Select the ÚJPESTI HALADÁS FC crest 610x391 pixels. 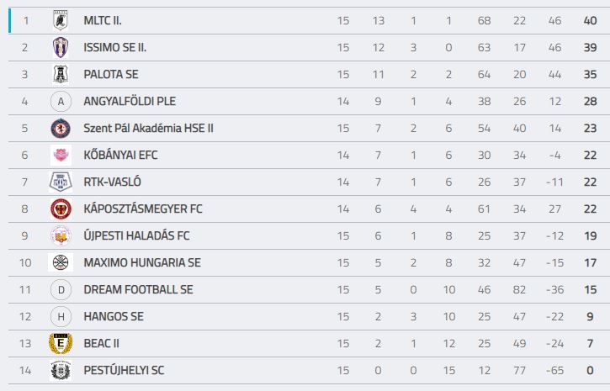tap(61, 235)
